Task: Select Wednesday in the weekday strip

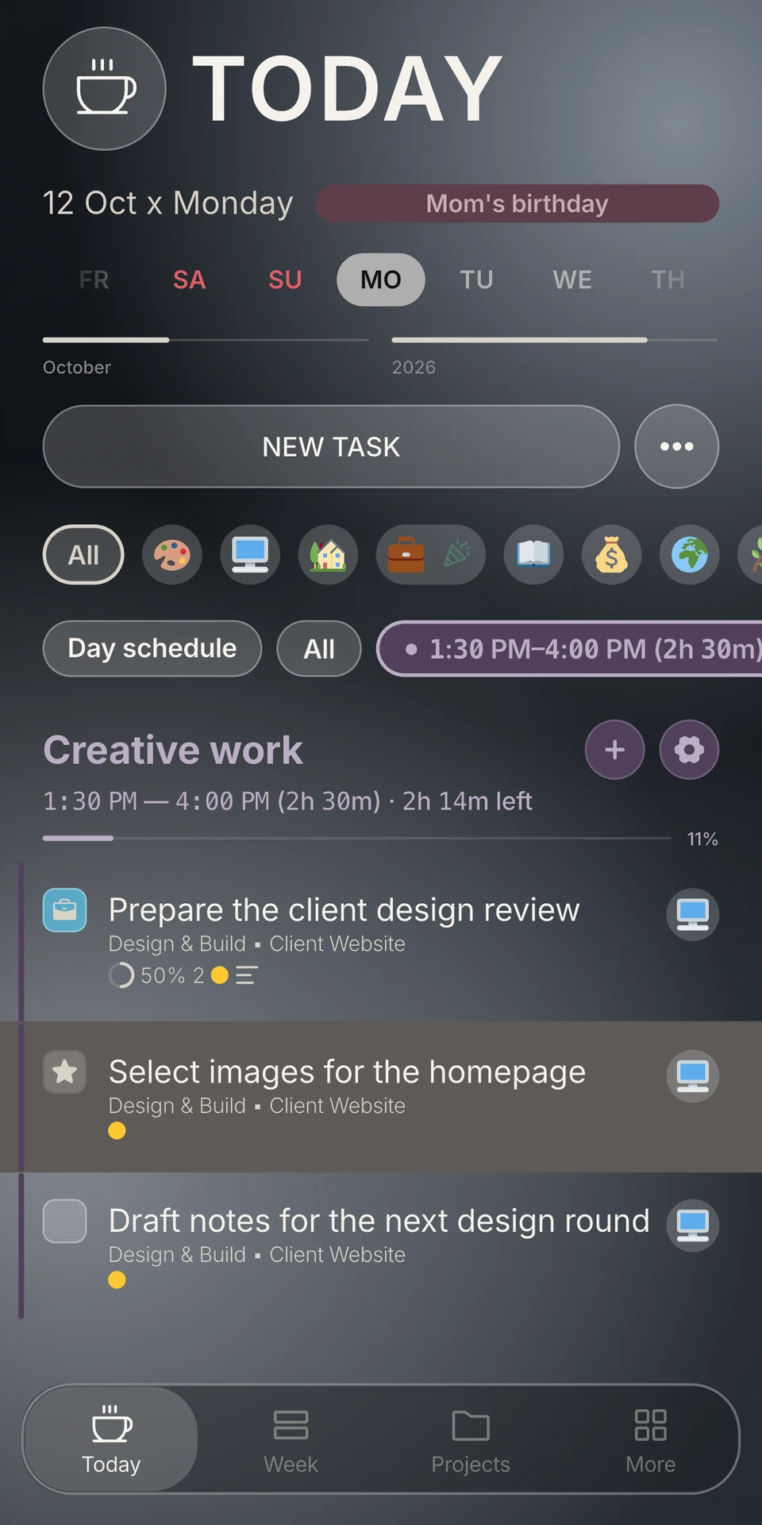Action: coord(572,280)
